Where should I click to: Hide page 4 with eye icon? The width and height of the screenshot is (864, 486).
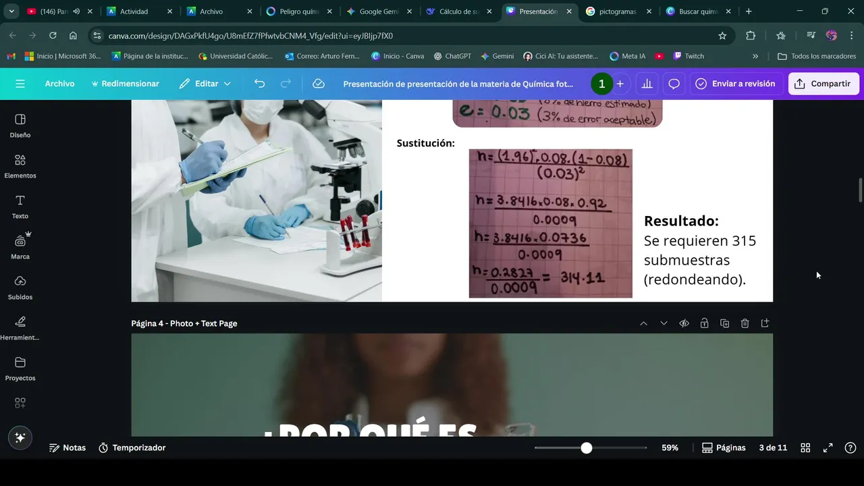coord(684,323)
